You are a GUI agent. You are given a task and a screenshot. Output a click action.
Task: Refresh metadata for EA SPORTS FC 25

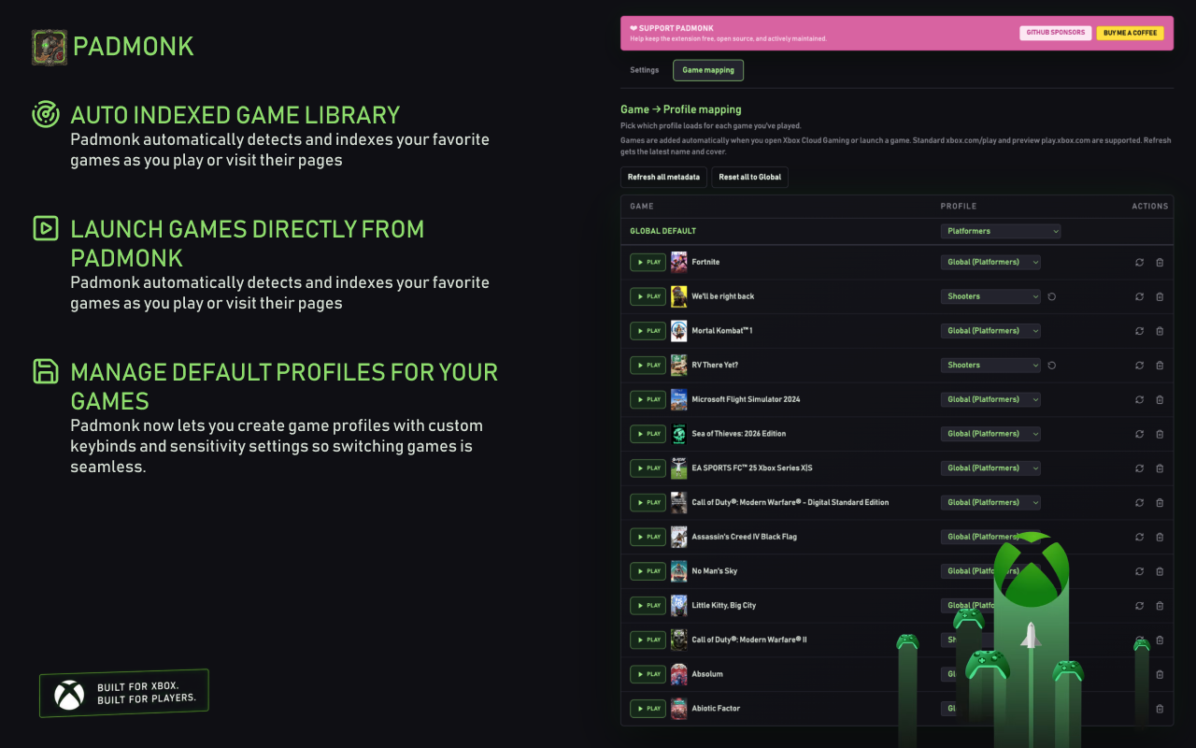tap(1139, 468)
